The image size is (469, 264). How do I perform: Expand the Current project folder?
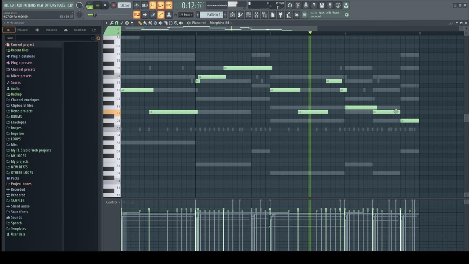coord(22,45)
